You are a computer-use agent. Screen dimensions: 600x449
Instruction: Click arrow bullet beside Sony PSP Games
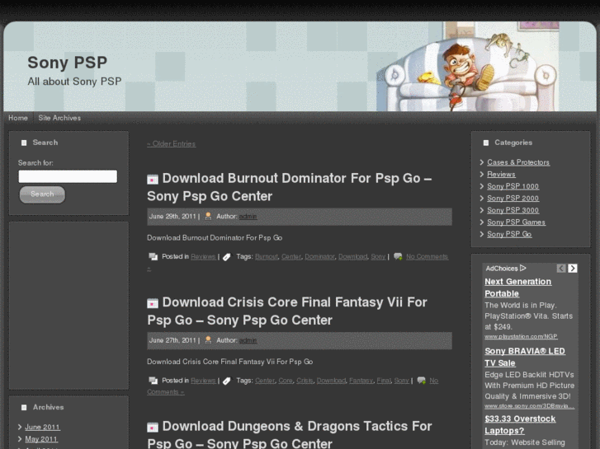pyautogui.click(x=482, y=222)
